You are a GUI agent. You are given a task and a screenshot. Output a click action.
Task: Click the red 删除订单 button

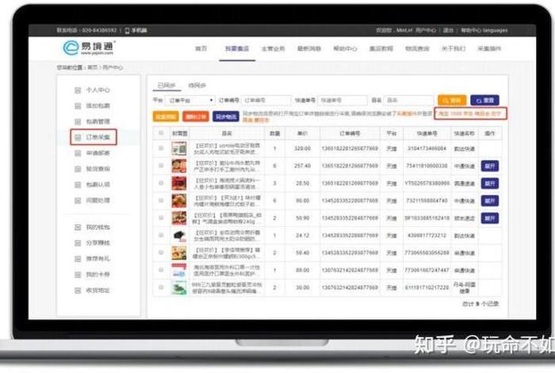pos(196,117)
